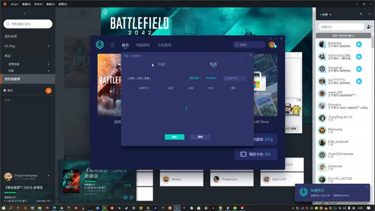
Task: Open the Origin menu in the menu bar
Action: (15, 4)
